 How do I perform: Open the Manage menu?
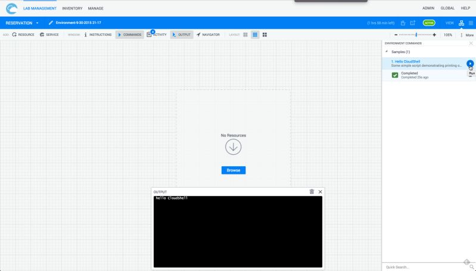tap(96, 8)
